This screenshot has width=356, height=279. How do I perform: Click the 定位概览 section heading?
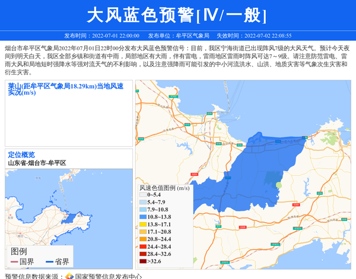[x=21, y=155]
